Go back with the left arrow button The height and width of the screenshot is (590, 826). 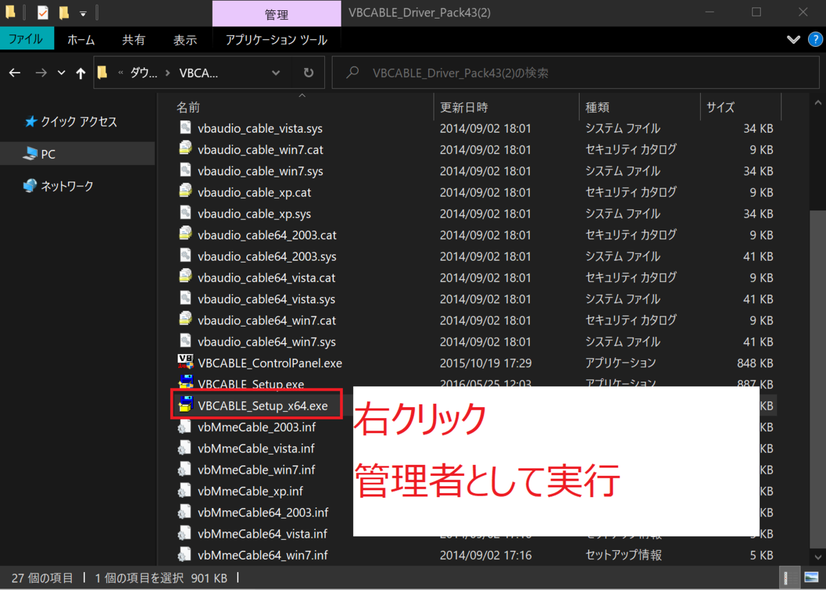click(15, 73)
